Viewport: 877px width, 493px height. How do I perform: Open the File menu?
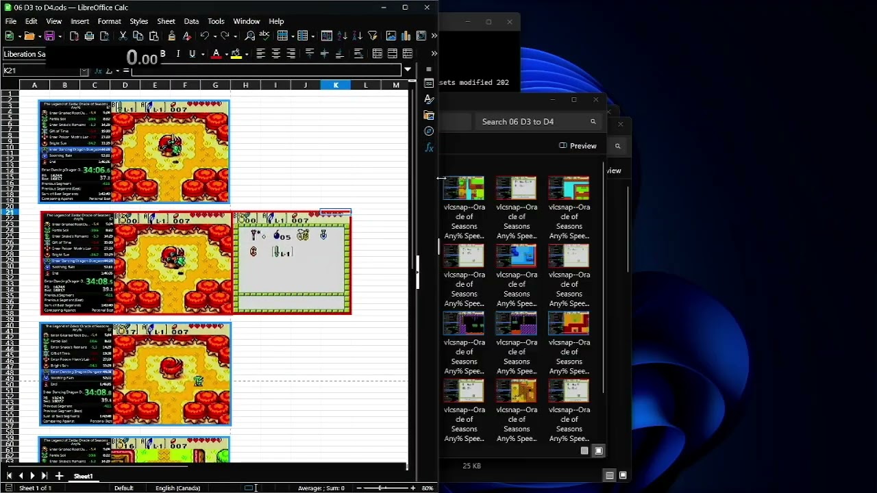point(11,21)
